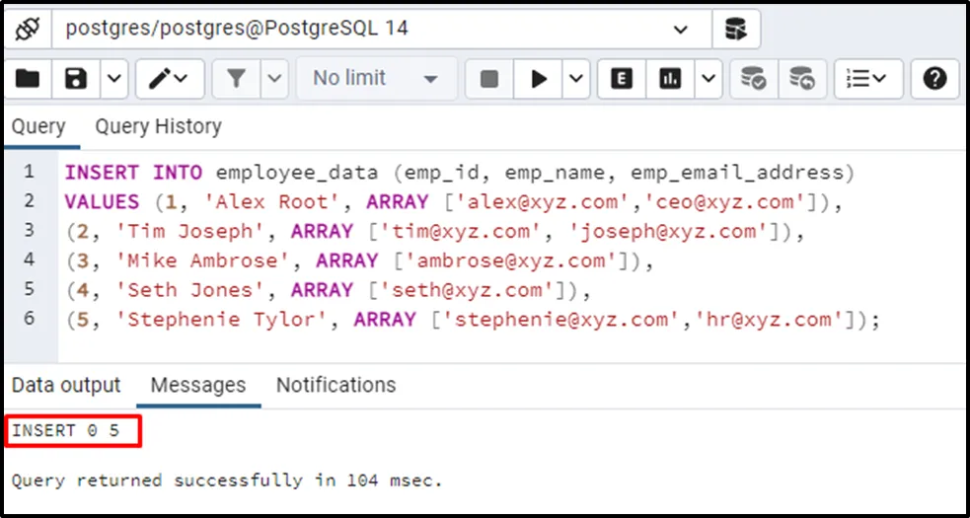The height and width of the screenshot is (518, 970).
Task: Stop the running query
Action: [x=489, y=79]
